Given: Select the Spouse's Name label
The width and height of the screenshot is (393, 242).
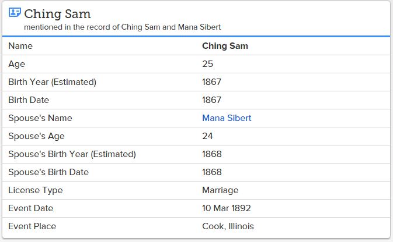Looking at the screenshot, I should (x=40, y=118).
